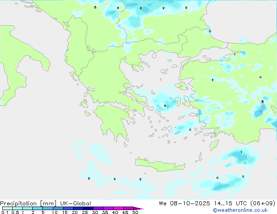Click the island of Crete on the map
277x214 pixels.
(x=160, y=165)
